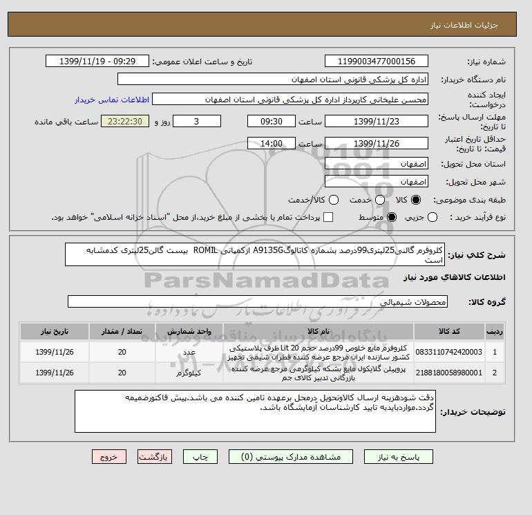The width and height of the screenshot is (532, 515).
Task: Click product code 2188180058980001
Action: pyautogui.click(x=449, y=373)
